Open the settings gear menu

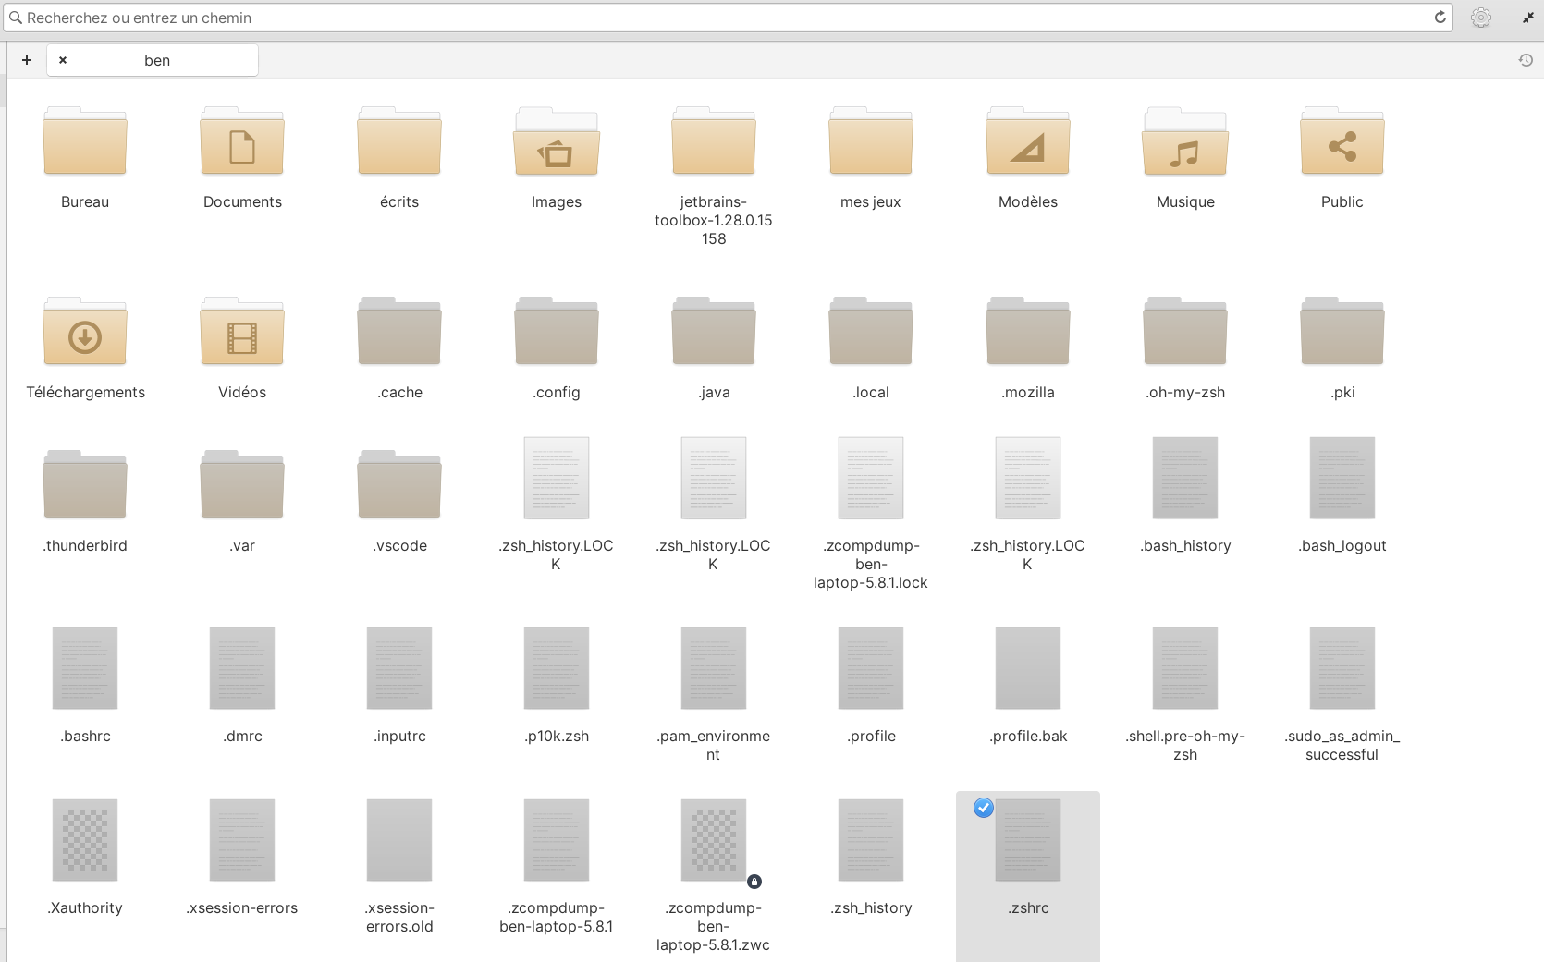pyautogui.click(x=1481, y=18)
